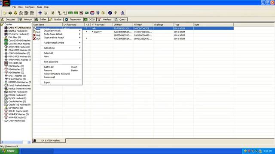The height and width of the screenshot is (154, 275).
Task: Open the Traceroute tab
Action: (x=73, y=19)
